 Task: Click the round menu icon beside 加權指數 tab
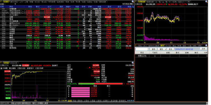click(x=136, y=2)
